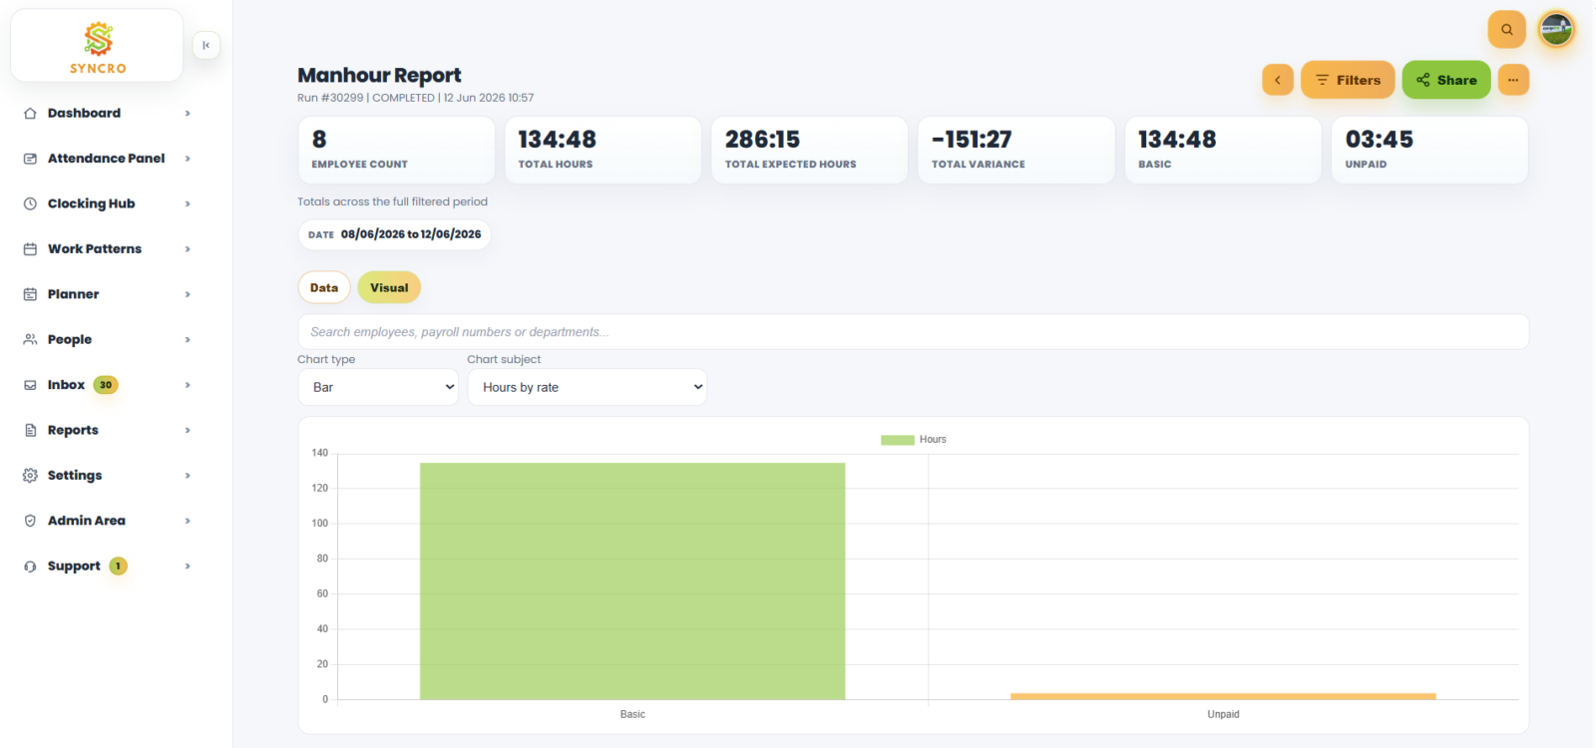
Task: Open Work Patterns in the sidebar
Action: (95, 249)
